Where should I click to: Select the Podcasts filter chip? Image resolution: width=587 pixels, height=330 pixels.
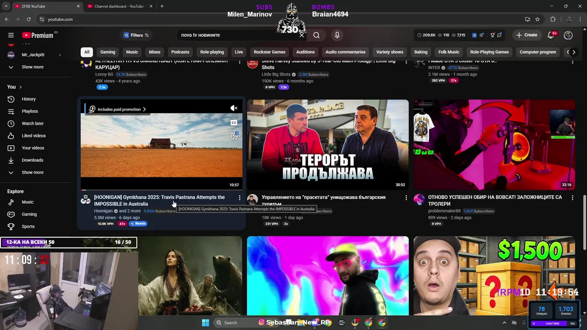pyautogui.click(x=180, y=52)
